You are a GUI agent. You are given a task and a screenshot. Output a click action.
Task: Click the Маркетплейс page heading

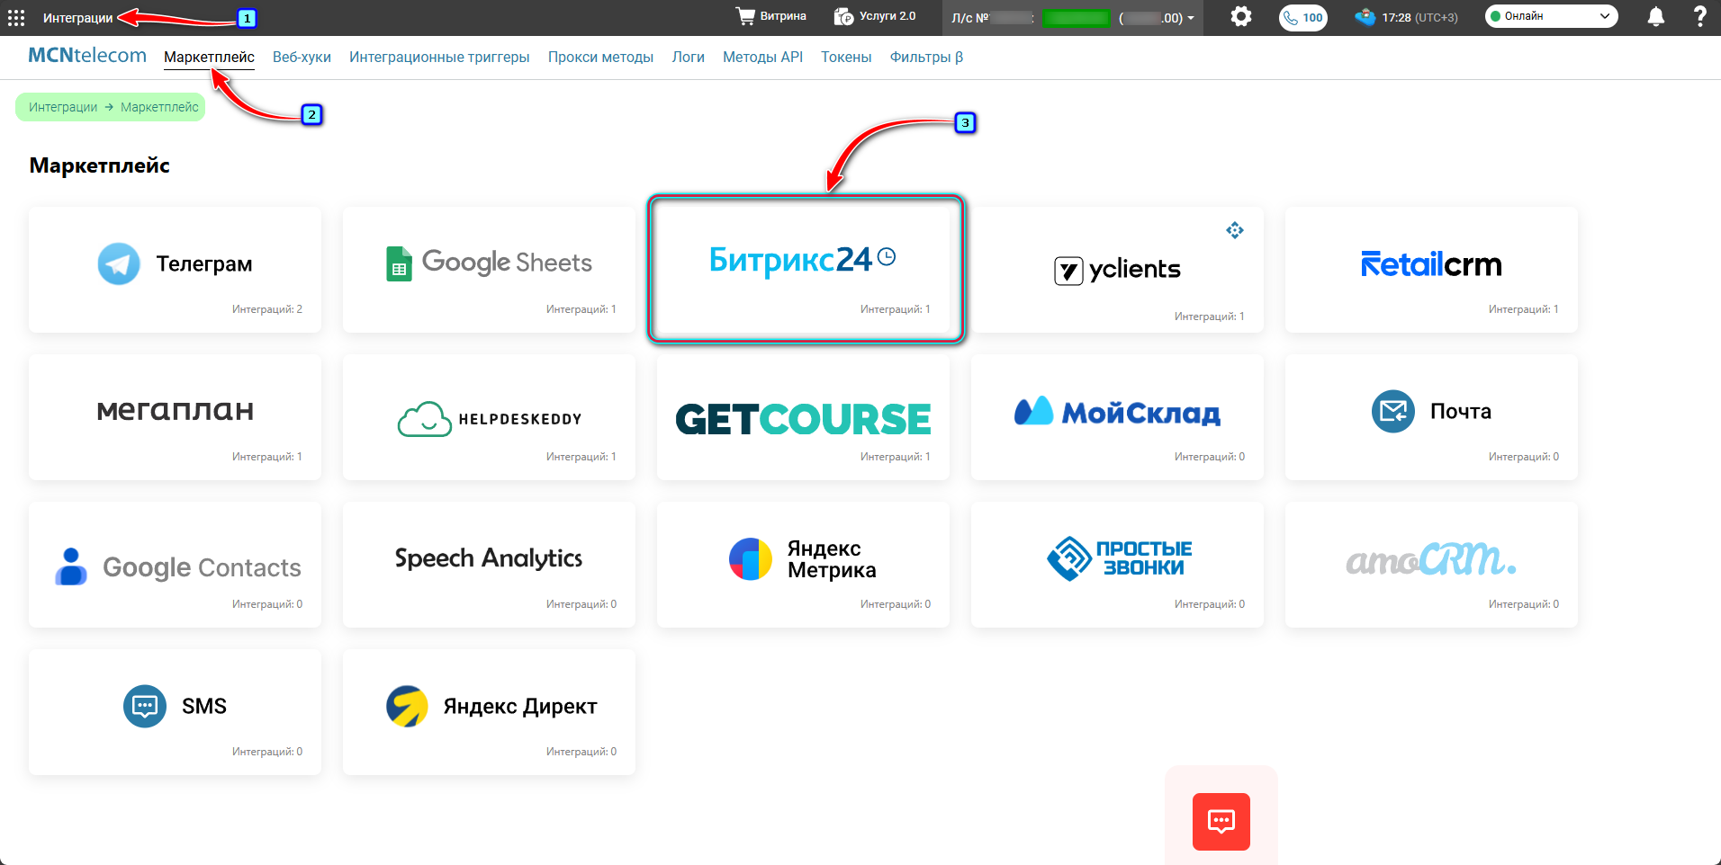(100, 165)
